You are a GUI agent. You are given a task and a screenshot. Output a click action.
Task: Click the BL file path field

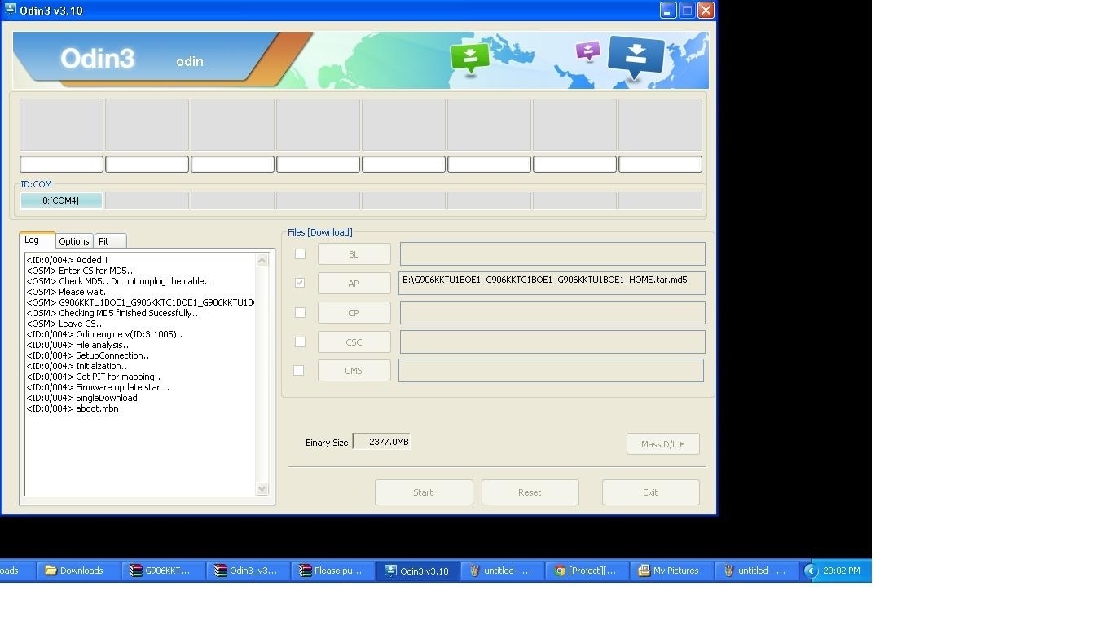[552, 254]
